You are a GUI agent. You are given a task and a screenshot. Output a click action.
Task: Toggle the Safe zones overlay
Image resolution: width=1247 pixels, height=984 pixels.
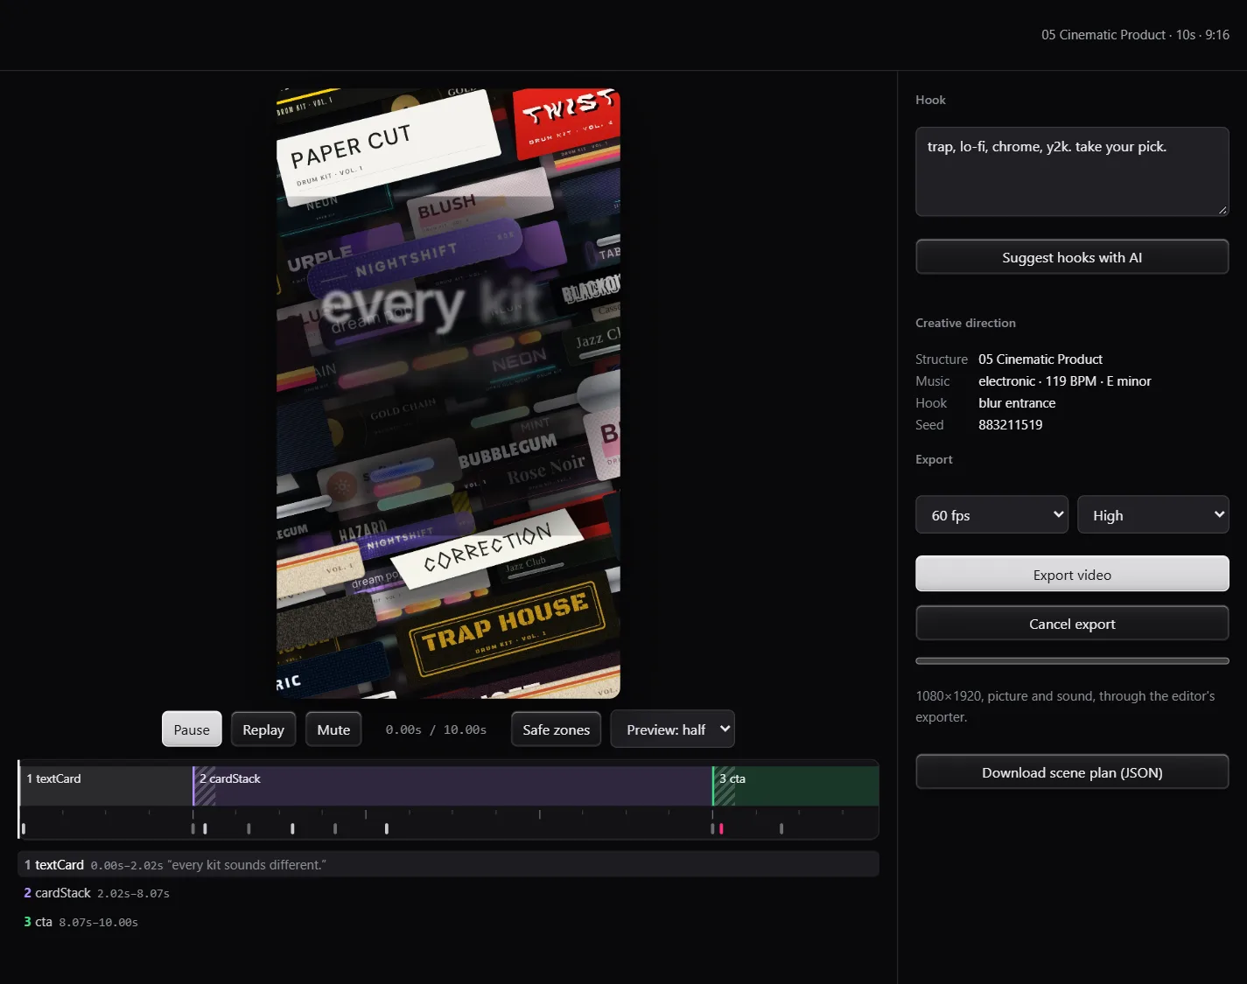pyautogui.click(x=556, y=729)
